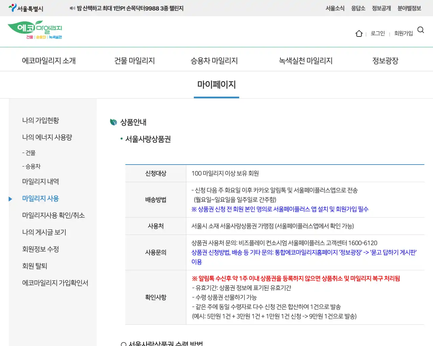Select the 건물 sub-item in sidebar
The image size is (433, 346).
point(29,153)
